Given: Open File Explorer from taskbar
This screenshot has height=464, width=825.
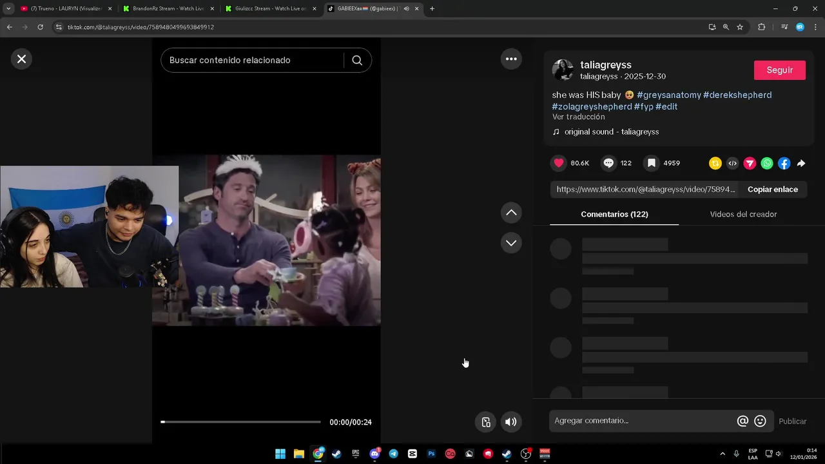Looking at the screenshot, I should (299, 454).
